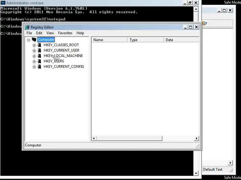The width and height of the screenshot is (241, 180).
Task: Expand the HKEY_USERS node
Action: click(34, 61)
